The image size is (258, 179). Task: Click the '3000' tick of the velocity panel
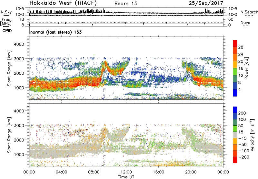pos(19,125)
